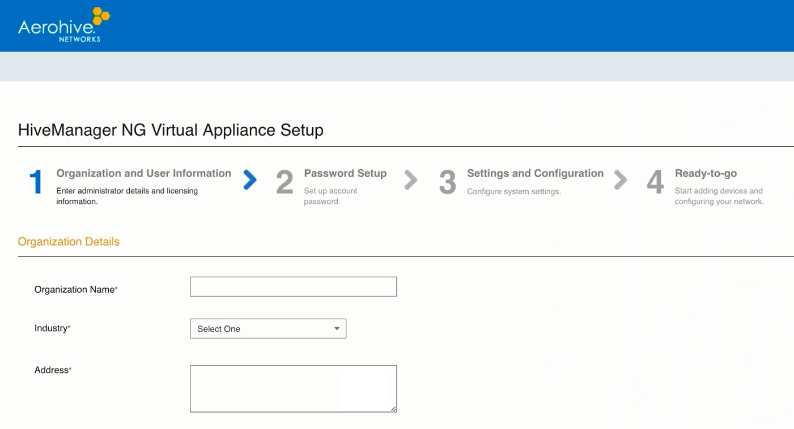This screenshot has width=794, height=429.
Task: Click the Industry field label
Action: pos(50,328)
